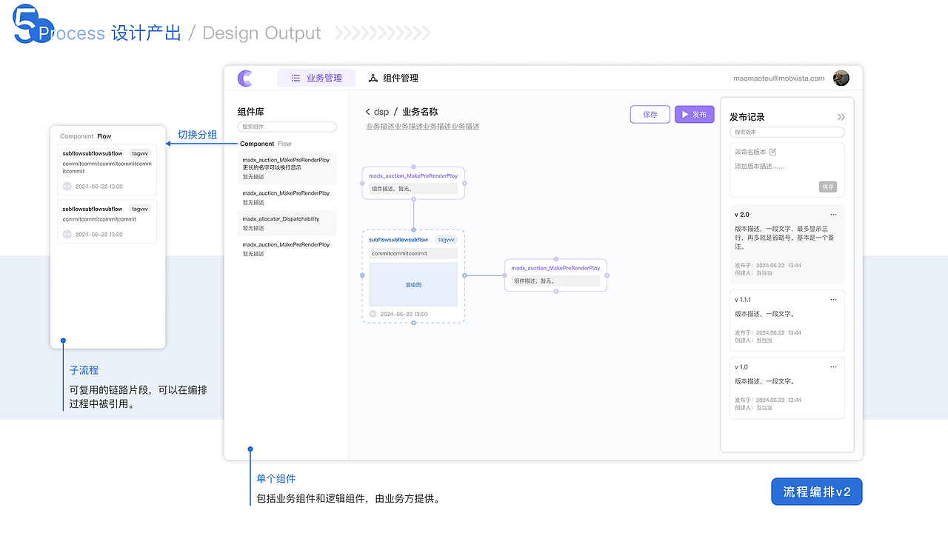Click the user avatar for maomaotou@mobvista.com
Image resolution: width=948 pixels, height=533 pixels.
tap(841, 77)
